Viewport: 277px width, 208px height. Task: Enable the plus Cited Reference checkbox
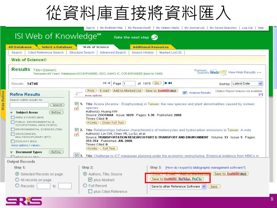[x=90, y=191]
